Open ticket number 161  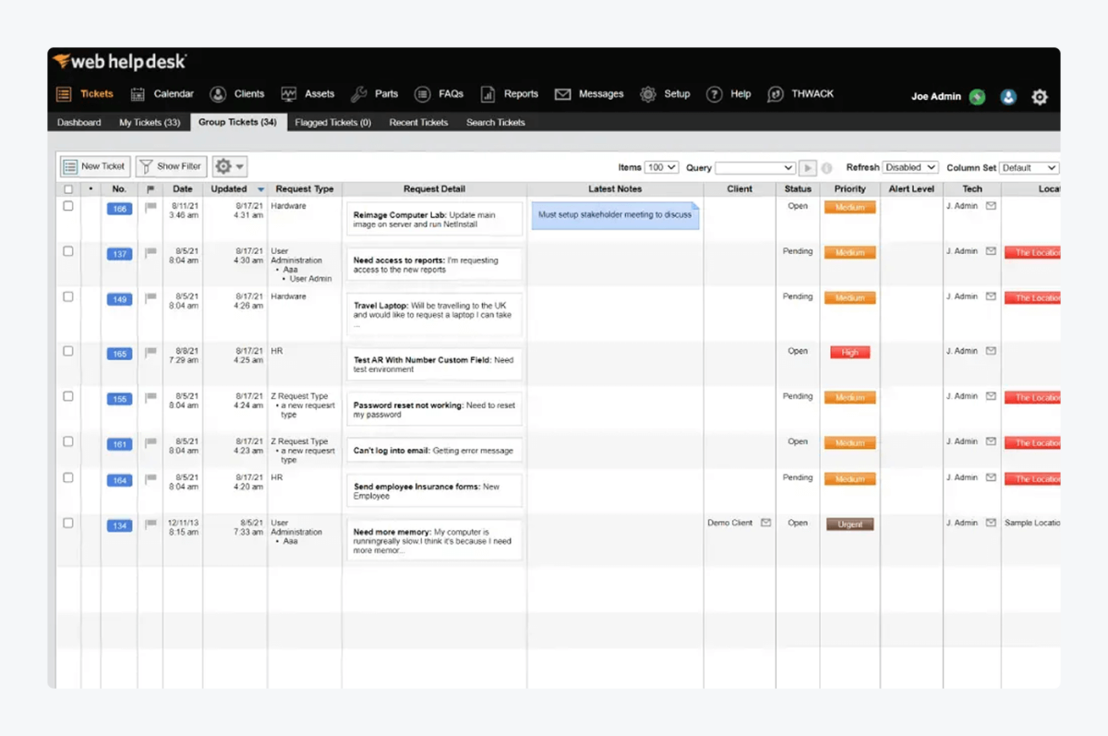click(118, 443)
